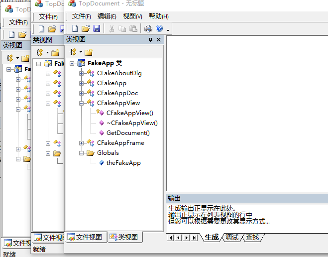This screenshot has height=257, width=328.
Task: Click the CFakeAboutDlg class icon
Action: [x=91, y=73]
